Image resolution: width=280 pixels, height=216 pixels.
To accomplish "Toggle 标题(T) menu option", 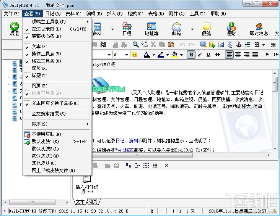I will (x=57, y=76).
